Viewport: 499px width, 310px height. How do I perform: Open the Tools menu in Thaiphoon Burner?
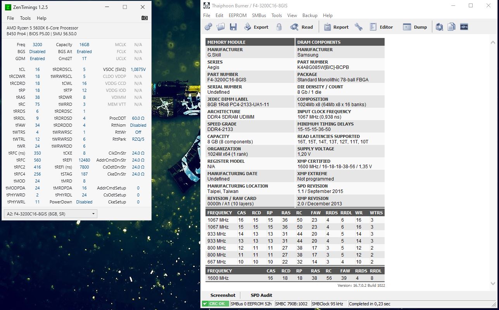(277, 15)
